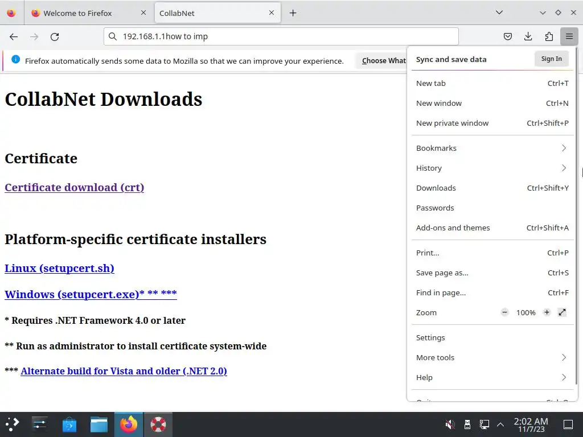Click the info icon in notification bar

(15, 59)
